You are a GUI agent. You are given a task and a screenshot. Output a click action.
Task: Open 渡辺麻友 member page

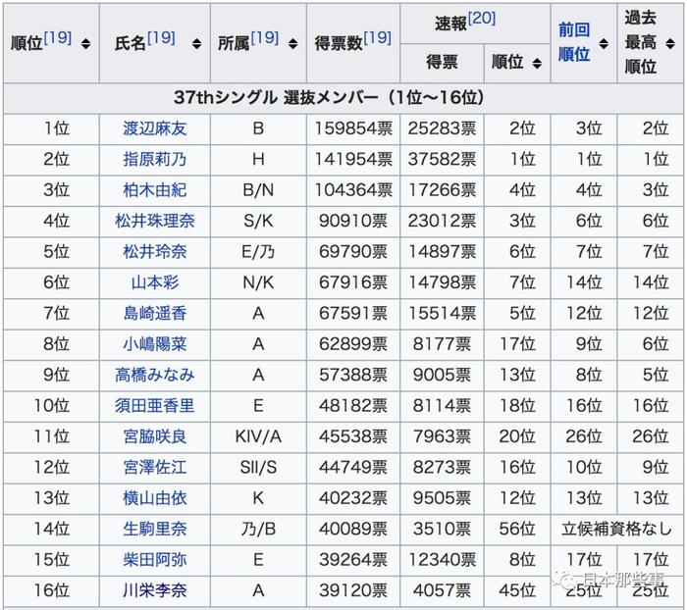[155, 128]
